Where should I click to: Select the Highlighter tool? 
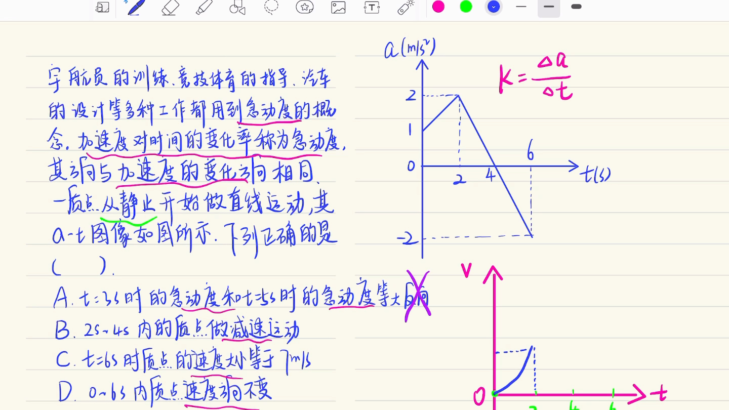[x=204, y=7]
